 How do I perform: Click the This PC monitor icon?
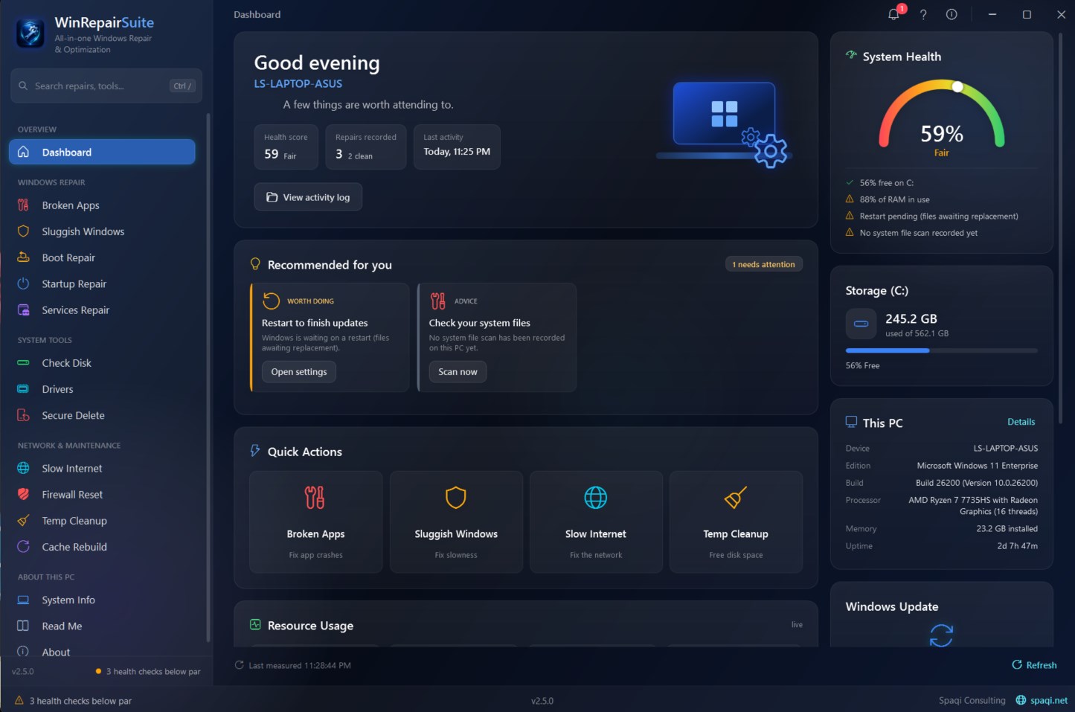click(851, 422)
